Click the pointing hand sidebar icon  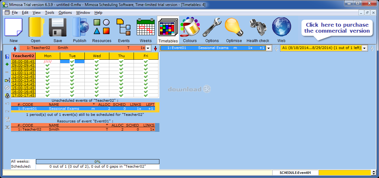[7, 80]
